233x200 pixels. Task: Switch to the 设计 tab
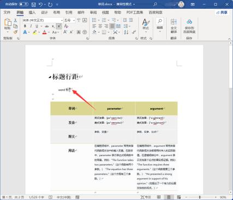pos(44,13)
